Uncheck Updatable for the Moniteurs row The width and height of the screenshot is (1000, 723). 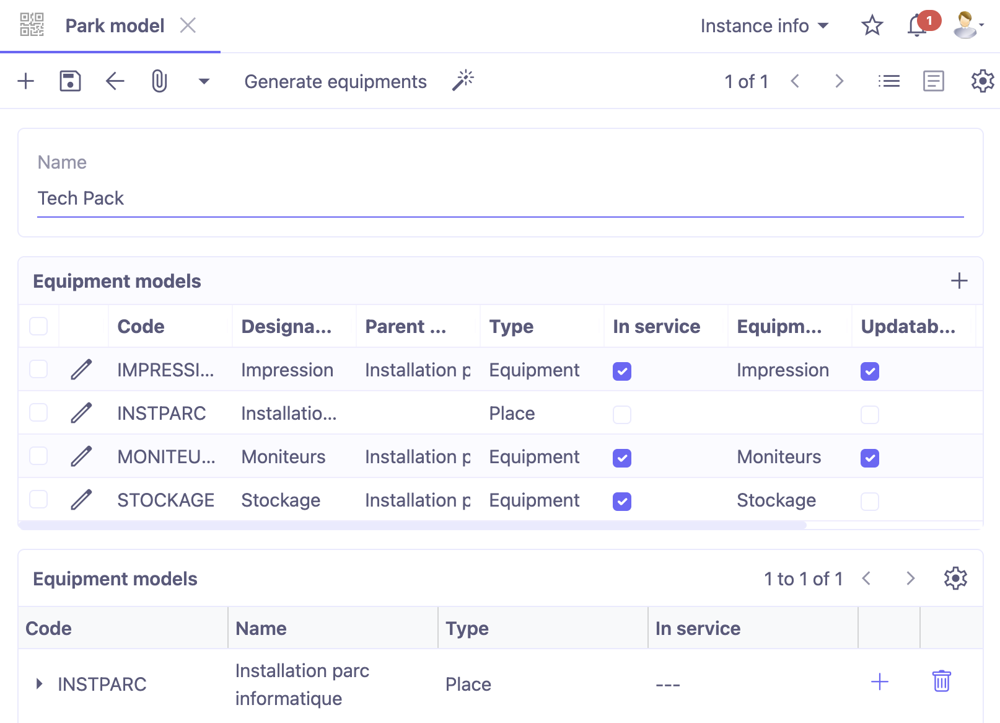coord(870,458)
